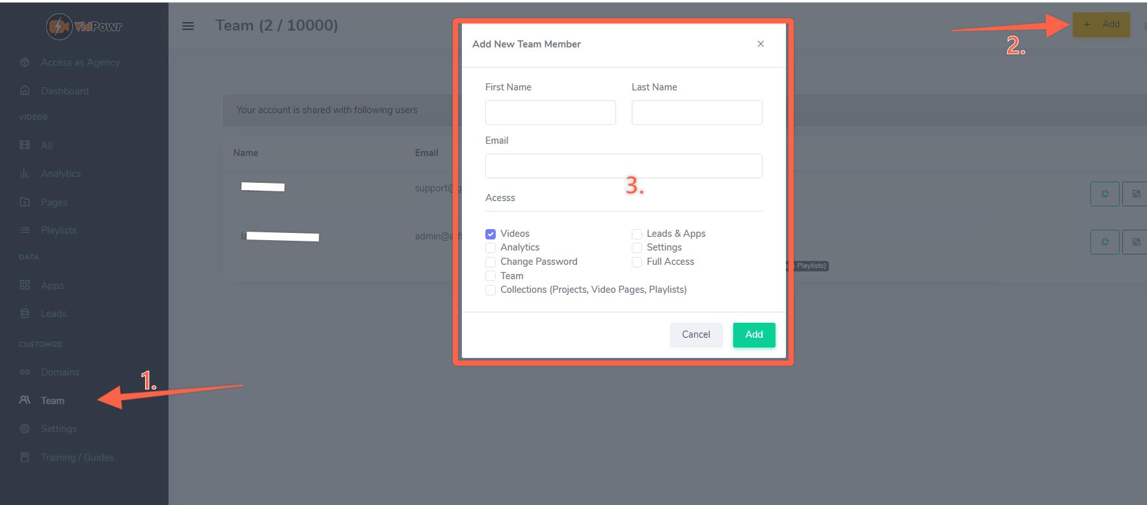Click the First Name input field
1147x505 pixels.
[550, 113]
